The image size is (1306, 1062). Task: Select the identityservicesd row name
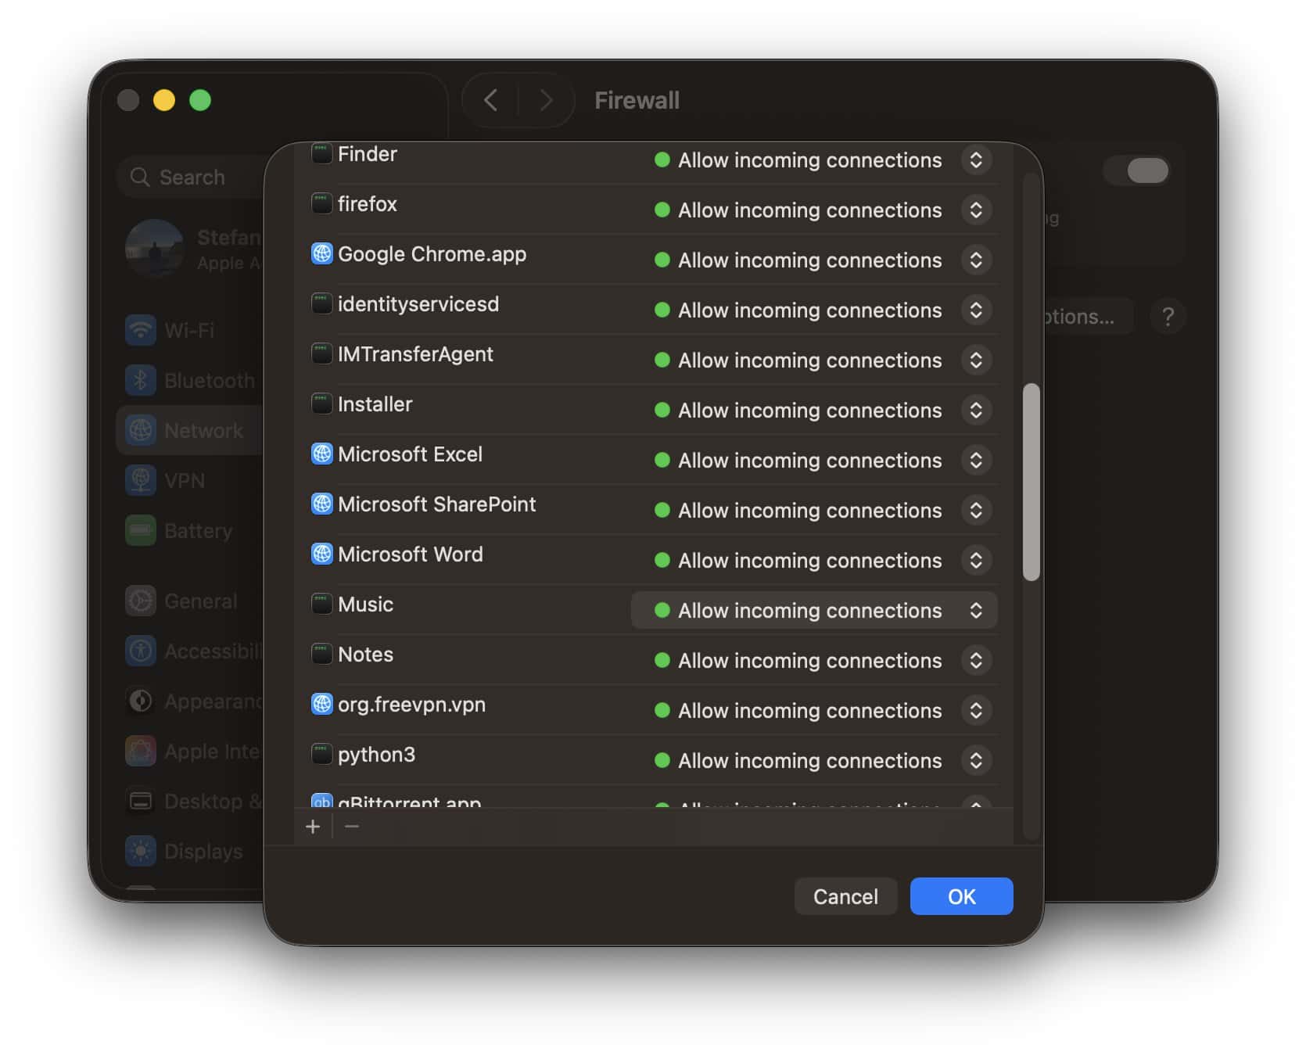click(418, 303)
